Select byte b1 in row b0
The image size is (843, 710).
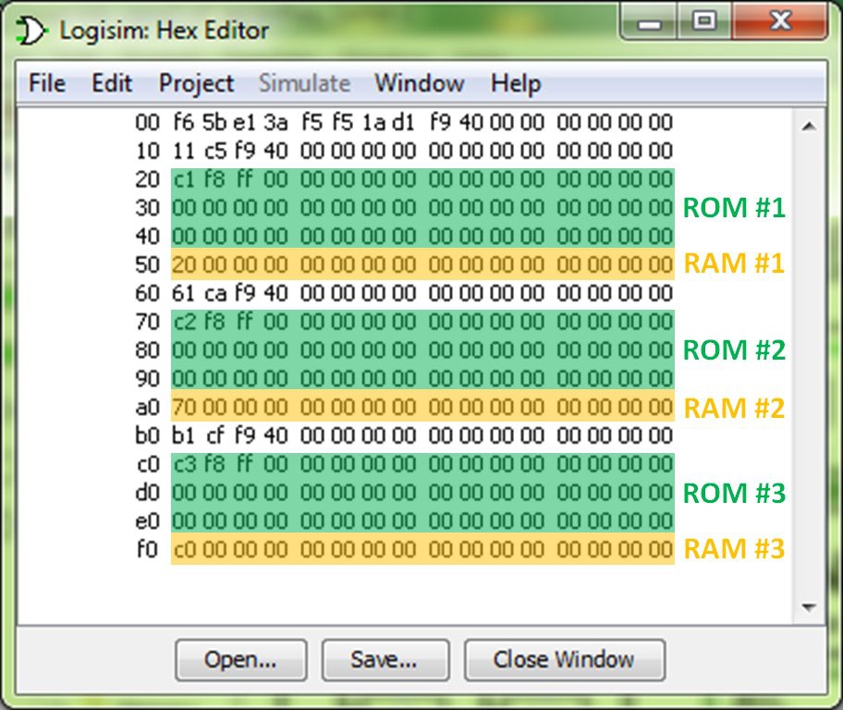(x=183, y=435)
